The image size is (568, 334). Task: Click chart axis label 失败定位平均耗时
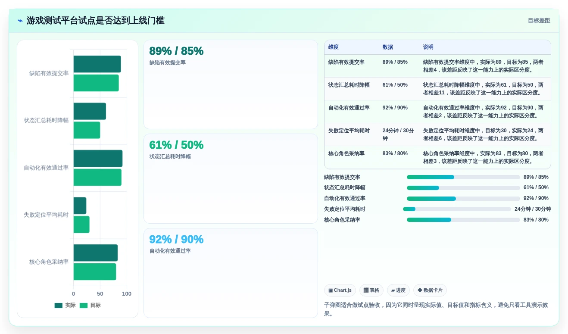[46, 215]
